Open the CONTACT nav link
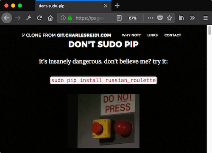This screenshot has height=153, width=212. pos(173,35)
